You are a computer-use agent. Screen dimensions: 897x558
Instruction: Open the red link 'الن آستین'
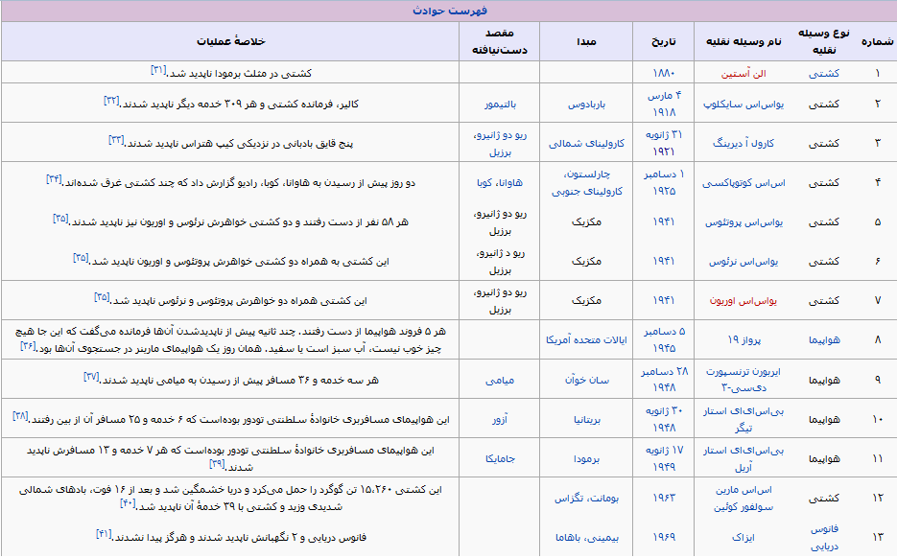[x=744, y=74]
